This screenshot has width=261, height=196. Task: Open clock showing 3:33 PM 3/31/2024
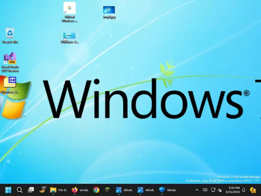pos(233,190)
